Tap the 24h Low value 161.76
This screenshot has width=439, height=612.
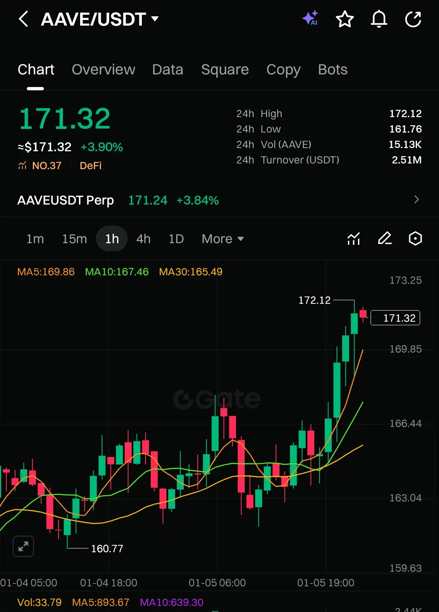[x=405, y=129]
